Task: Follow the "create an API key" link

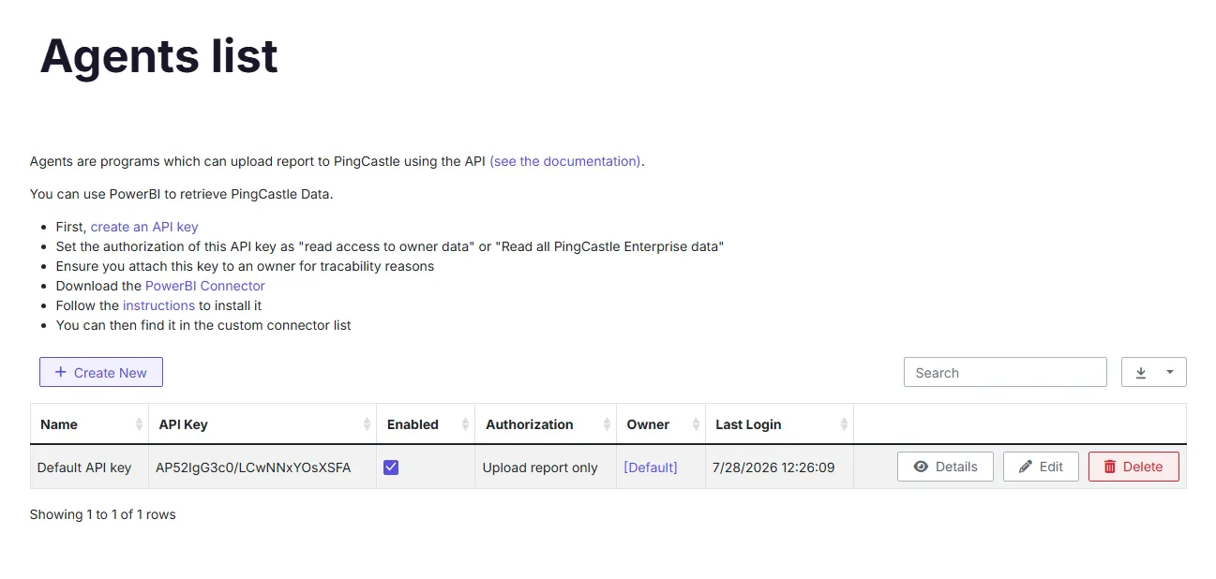Action: point(144,227)
